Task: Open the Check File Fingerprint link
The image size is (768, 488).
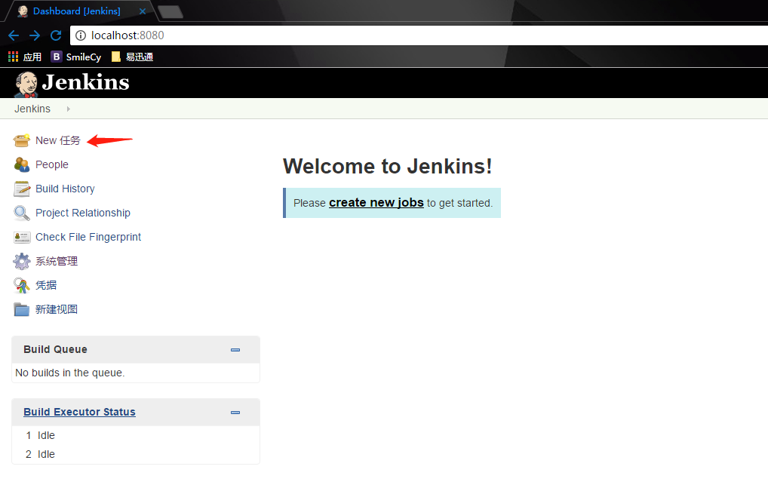Action: point(88,237)
